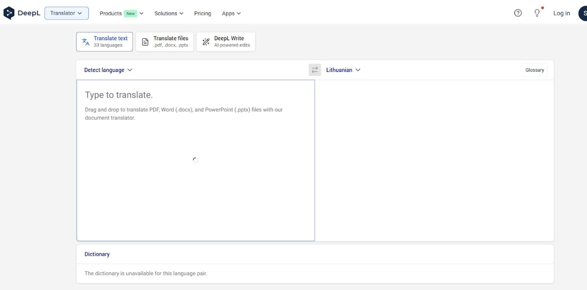Click the DeepL logo
The height and width of the screenshot is (290, 587).
[22, 13]
